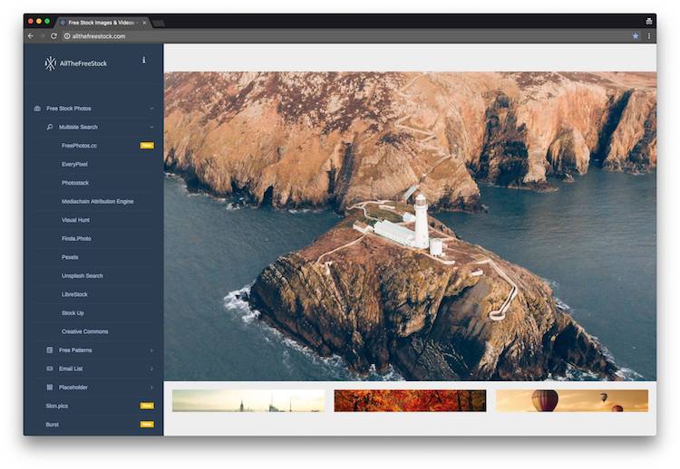Open LibreStock link
The image size is (680, 469).
(x=74, y=294)
